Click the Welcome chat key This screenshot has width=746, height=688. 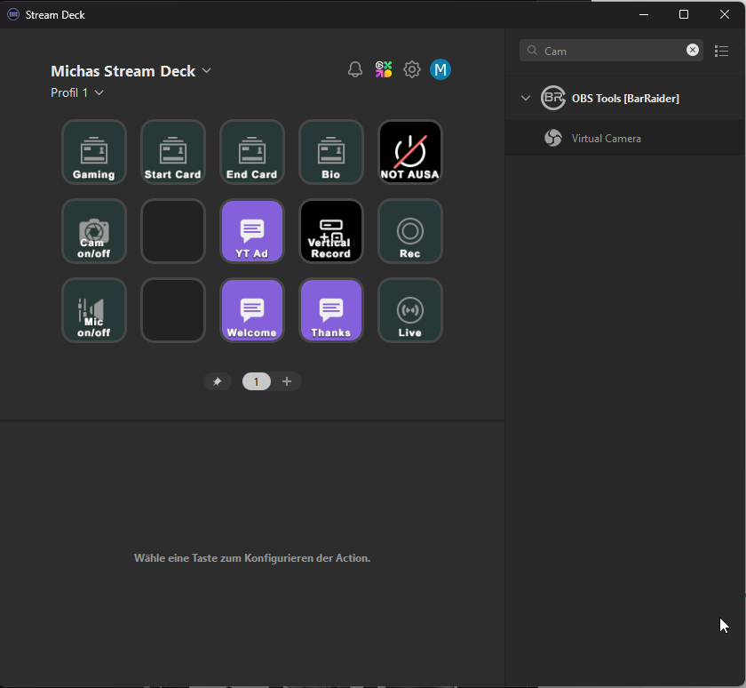click(x=251, y=310)
